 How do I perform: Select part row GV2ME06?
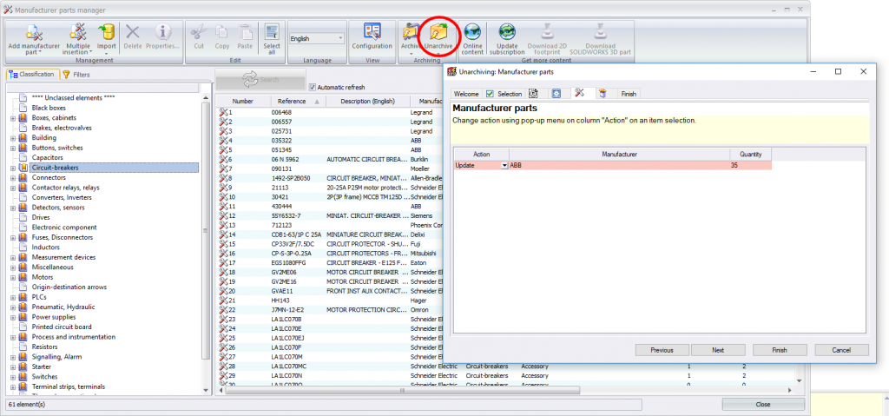point(330,273)
